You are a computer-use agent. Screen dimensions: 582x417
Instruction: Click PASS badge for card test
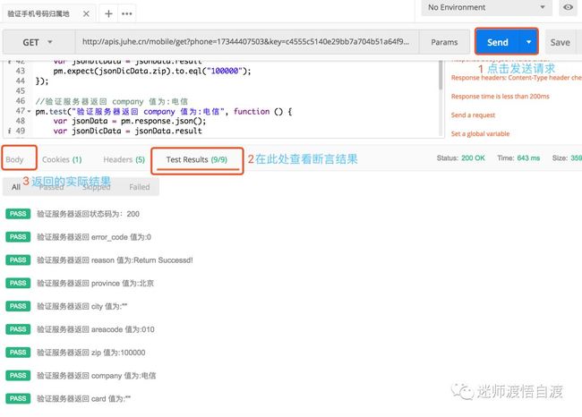[18, 398]
